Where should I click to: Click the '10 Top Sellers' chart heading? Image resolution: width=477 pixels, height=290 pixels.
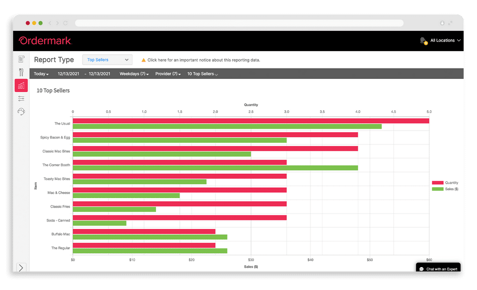pos(53,90)
